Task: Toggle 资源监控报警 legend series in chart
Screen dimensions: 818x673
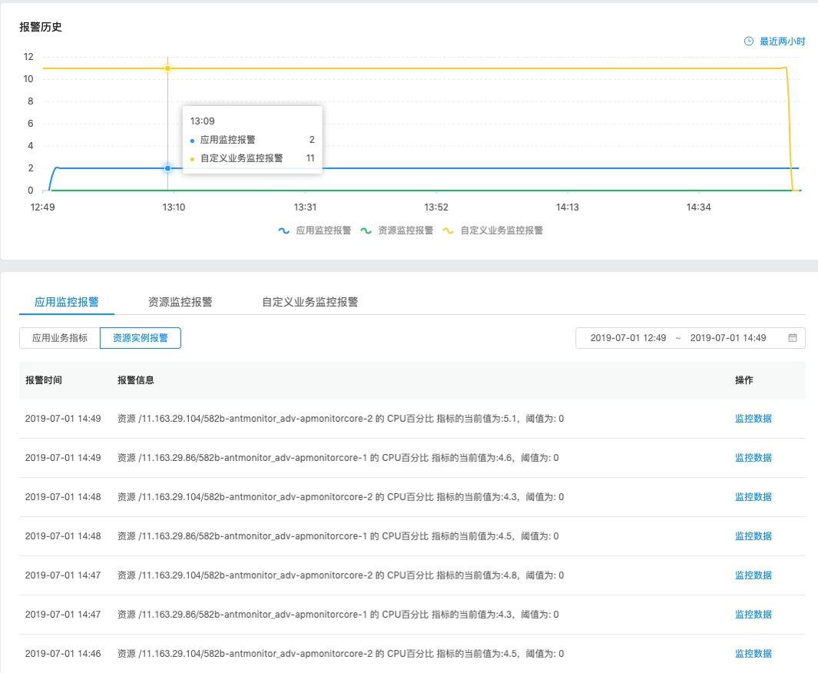Action: pos(397,230)
